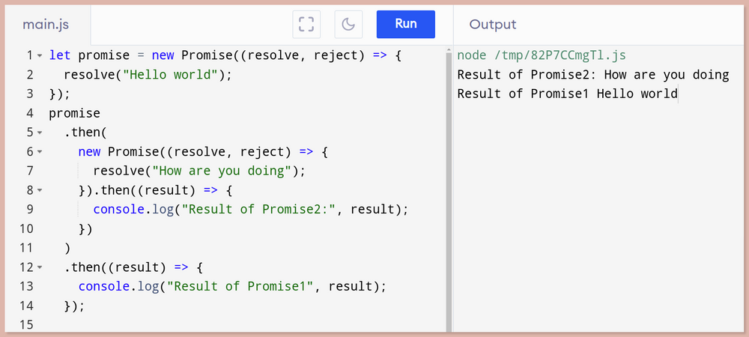Click "Result of Promise2" output line
Viewport: 749px width, 337px height.
coord(592,75)
